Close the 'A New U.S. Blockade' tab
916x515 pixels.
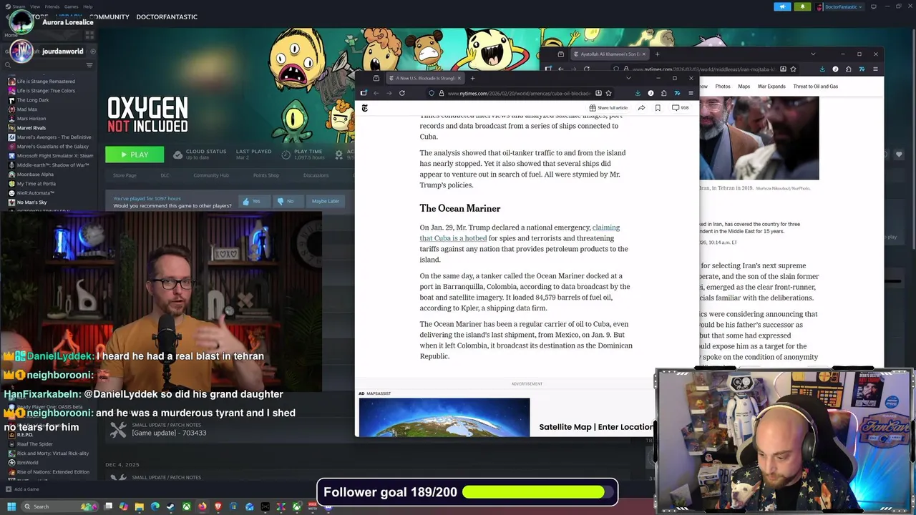(459, 78)
